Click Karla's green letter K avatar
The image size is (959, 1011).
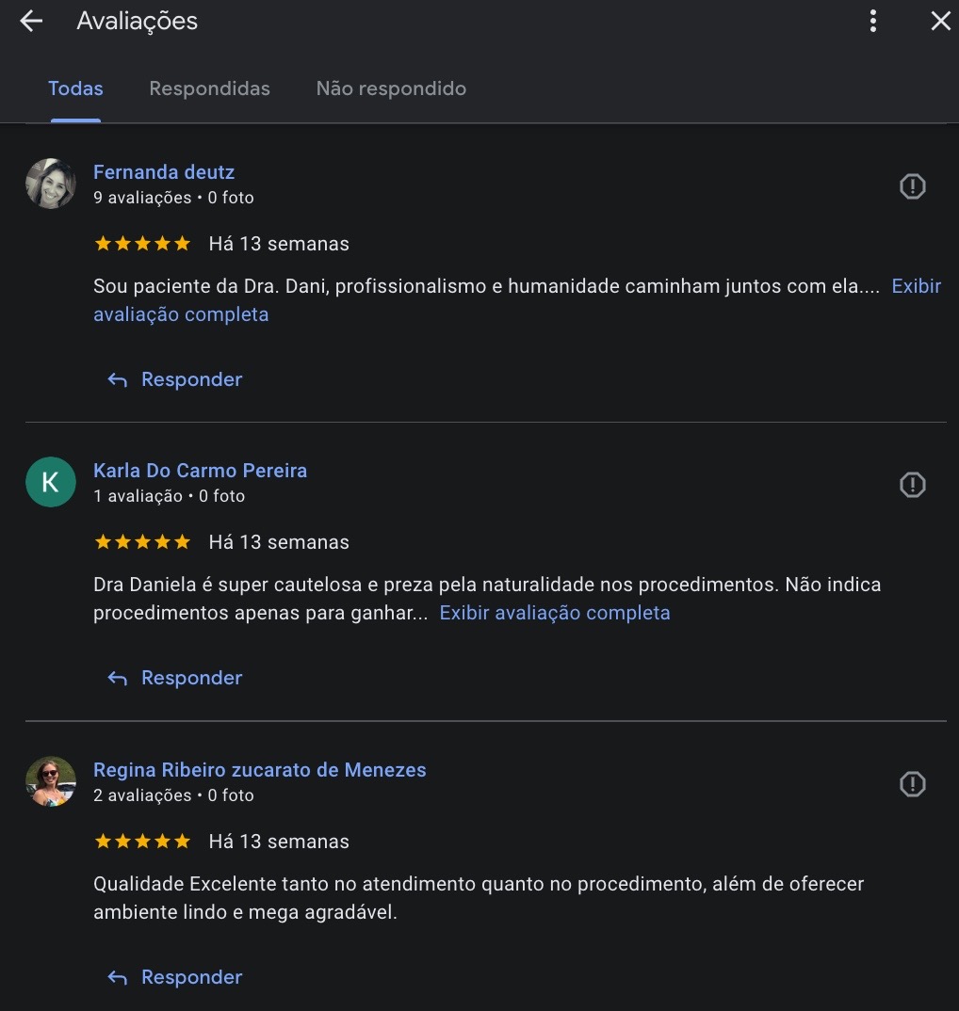50,482
